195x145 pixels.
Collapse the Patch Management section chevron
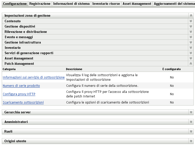(x=191, y=64)
